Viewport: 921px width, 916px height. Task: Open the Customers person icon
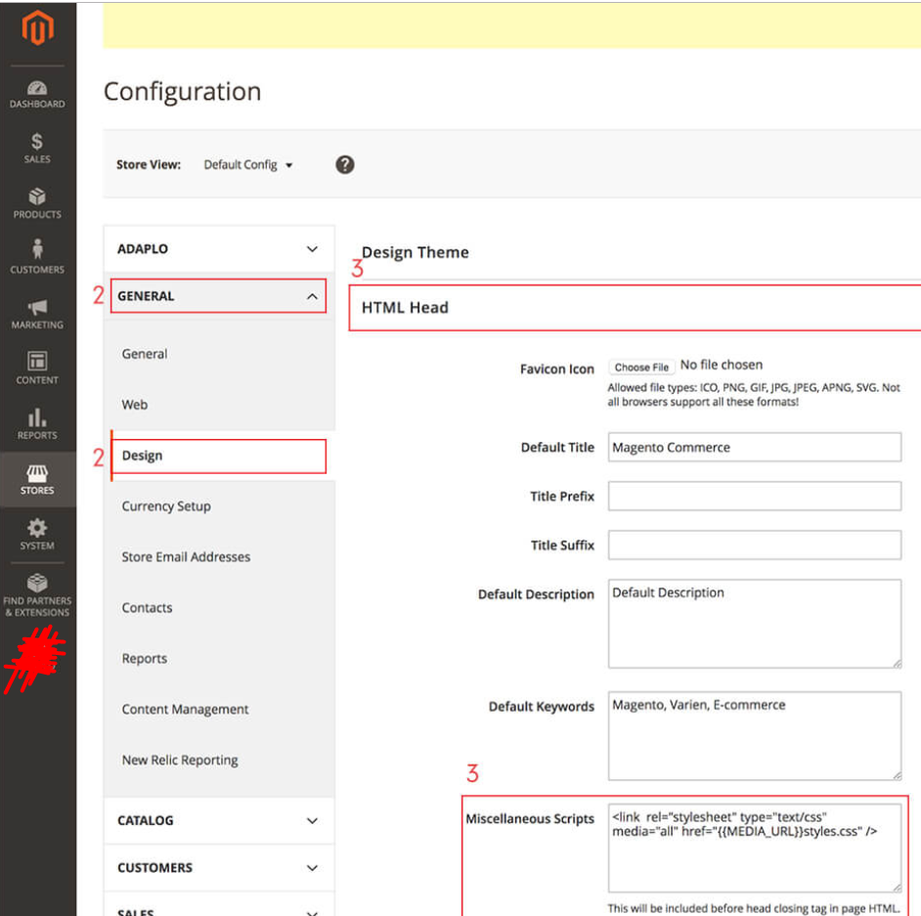click(37, 249)
